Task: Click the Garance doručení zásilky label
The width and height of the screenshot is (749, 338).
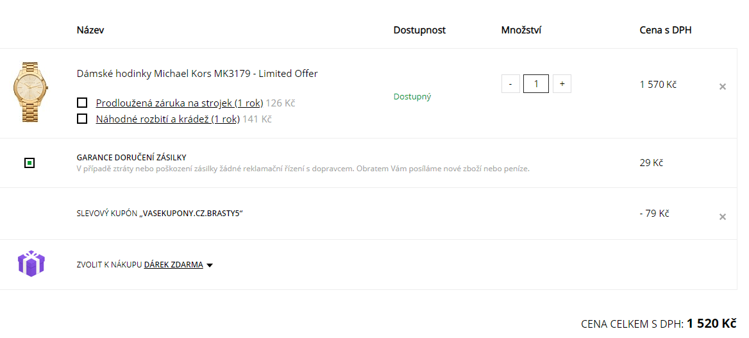Action: [x=131, y=157]
